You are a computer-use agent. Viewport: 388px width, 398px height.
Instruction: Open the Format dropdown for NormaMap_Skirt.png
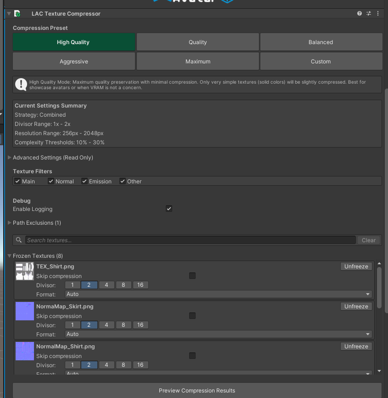[x=218, y=334]
